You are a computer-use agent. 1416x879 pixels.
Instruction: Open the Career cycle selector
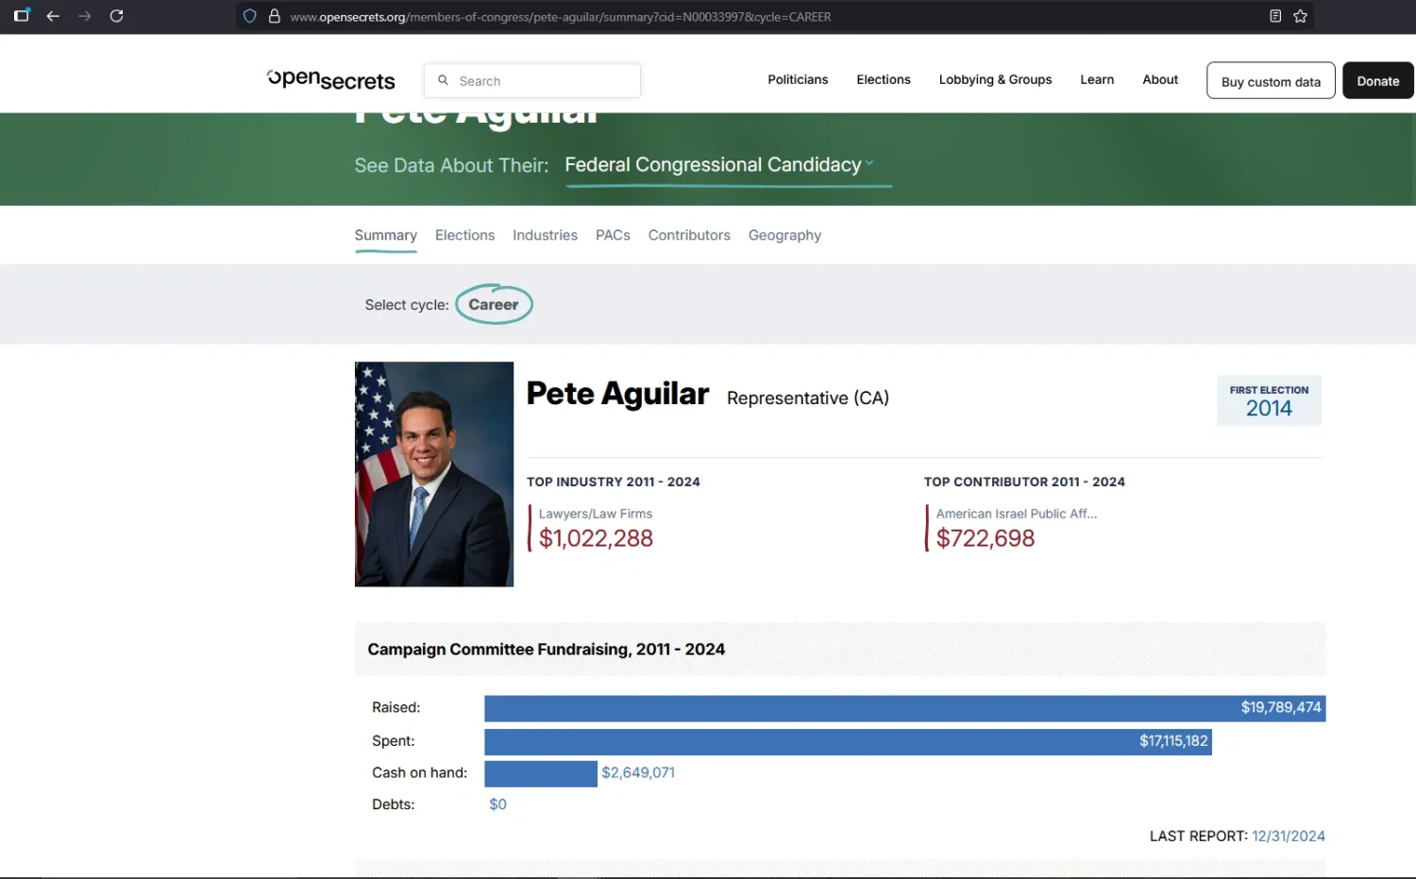click(x=494, y=305)
